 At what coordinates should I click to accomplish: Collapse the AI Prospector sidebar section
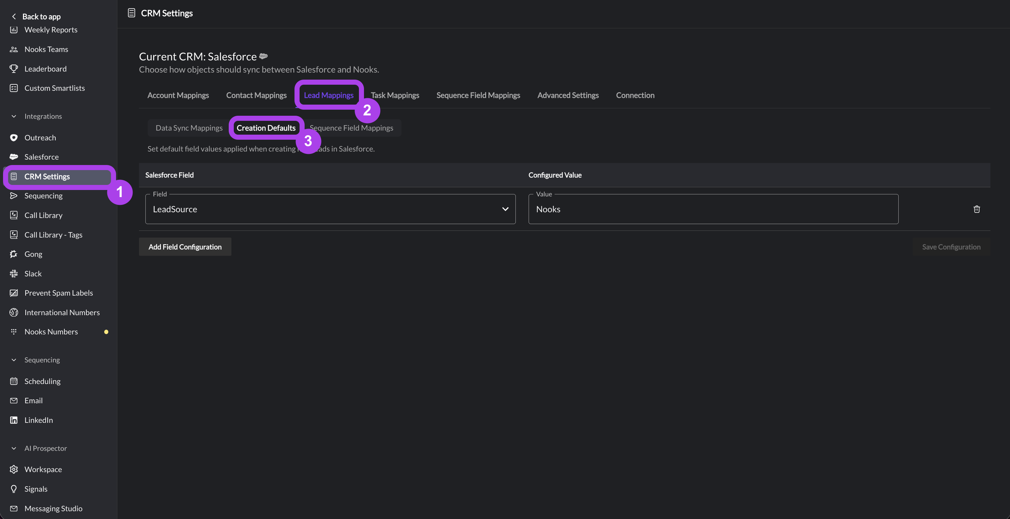pyautogui.click(x=14, y=448)
